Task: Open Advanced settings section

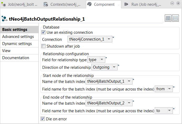Action: tap(18, 37)
